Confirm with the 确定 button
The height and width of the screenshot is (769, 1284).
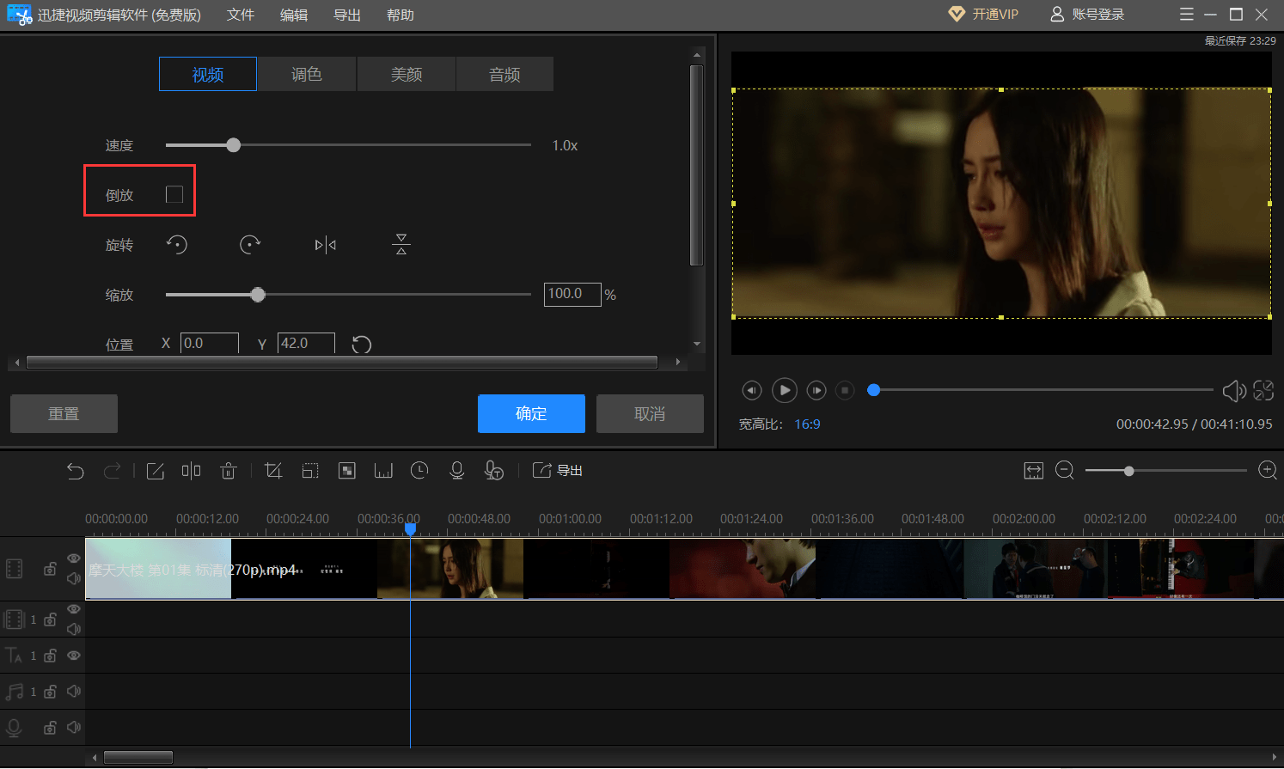(531, 413)
